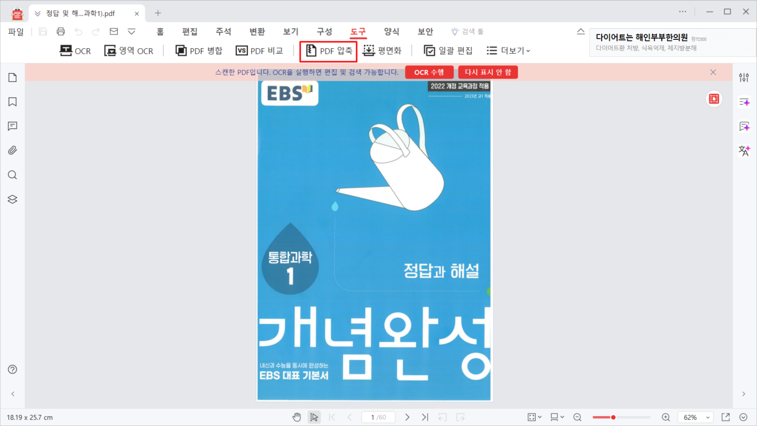
Task: Click the help question mark icon
Action: point(12,369)
